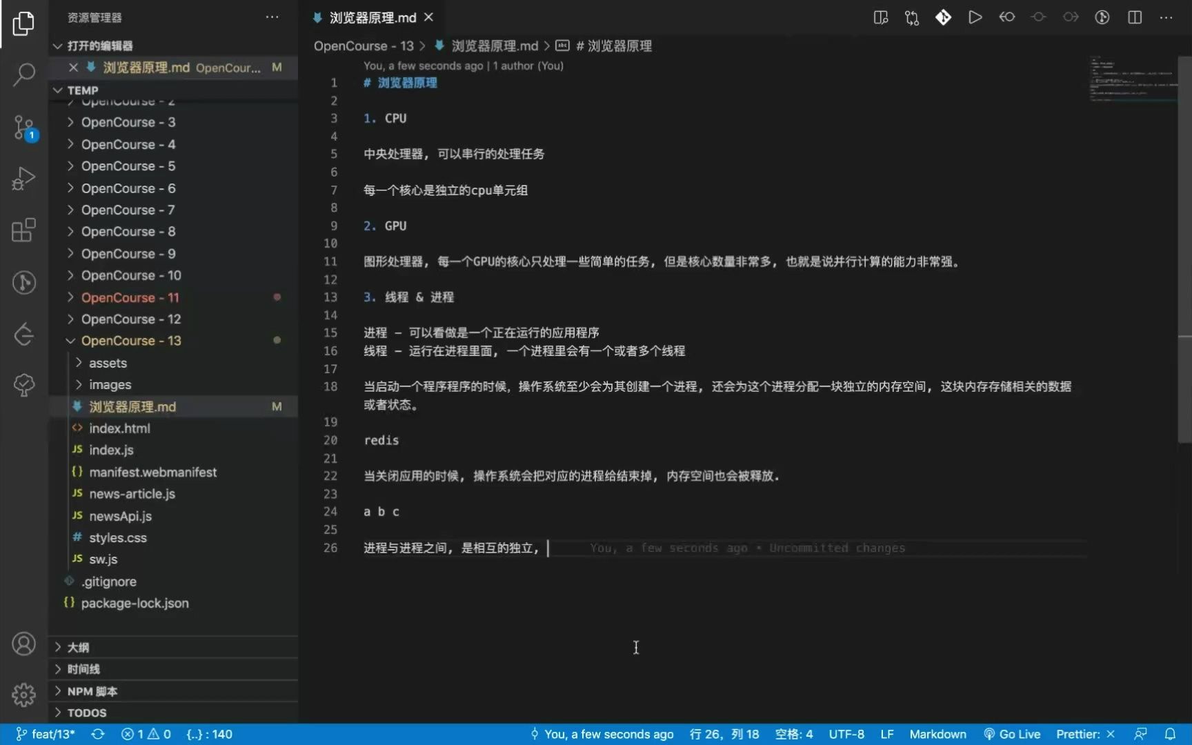Change LF end of line sequence
The width and height of the screenshot is (1192, 745).
887,734
